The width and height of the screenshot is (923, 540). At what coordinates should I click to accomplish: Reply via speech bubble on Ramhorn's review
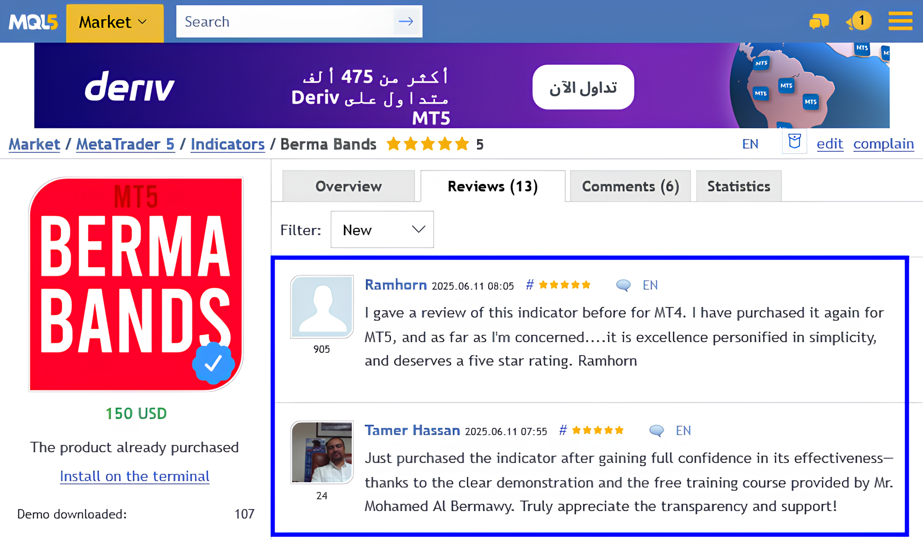pyautogui.click(x=623, y=285)
